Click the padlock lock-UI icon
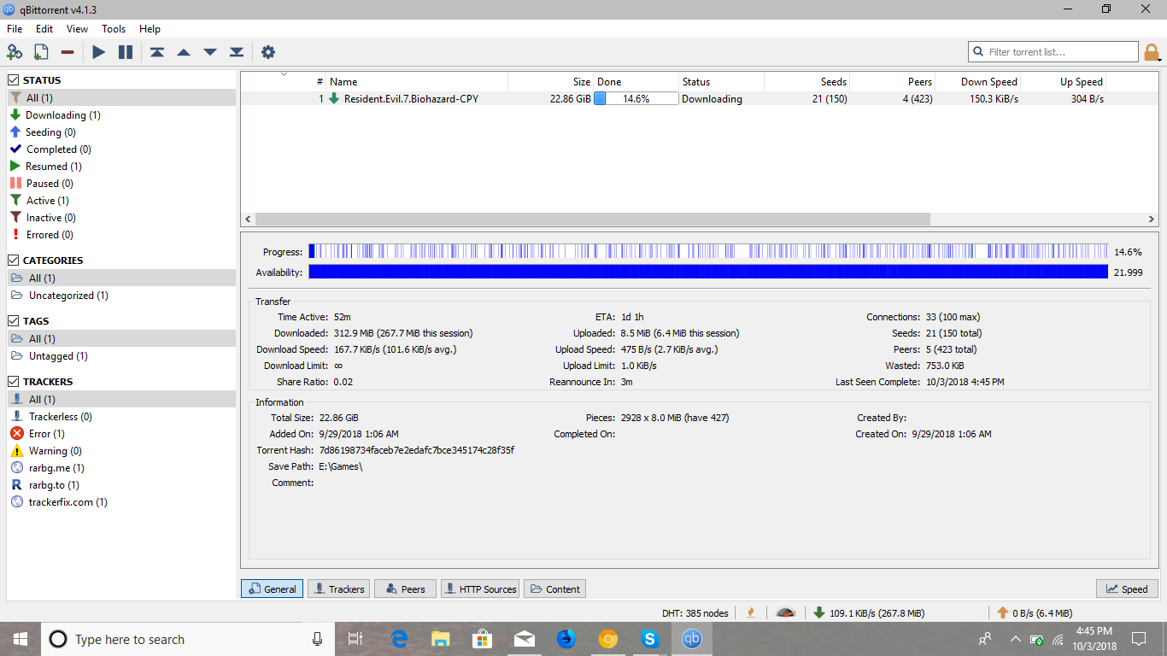This screenshot has width=1167, height=656. [x=1152, y=52]
